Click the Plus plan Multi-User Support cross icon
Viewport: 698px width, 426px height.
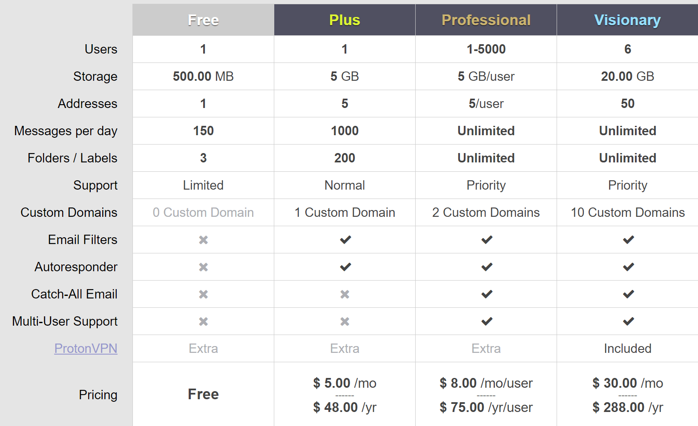345,321
